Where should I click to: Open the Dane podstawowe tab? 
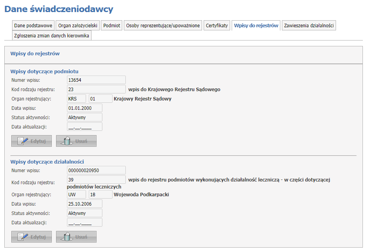tap(33, 26)
